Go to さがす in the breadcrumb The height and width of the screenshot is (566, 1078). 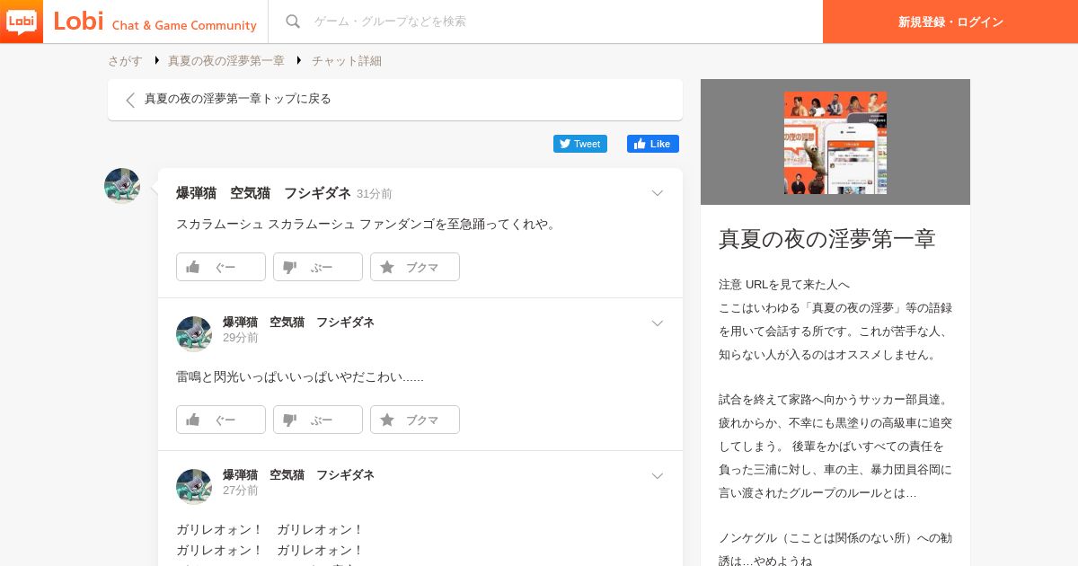click(x=126, y=61)
